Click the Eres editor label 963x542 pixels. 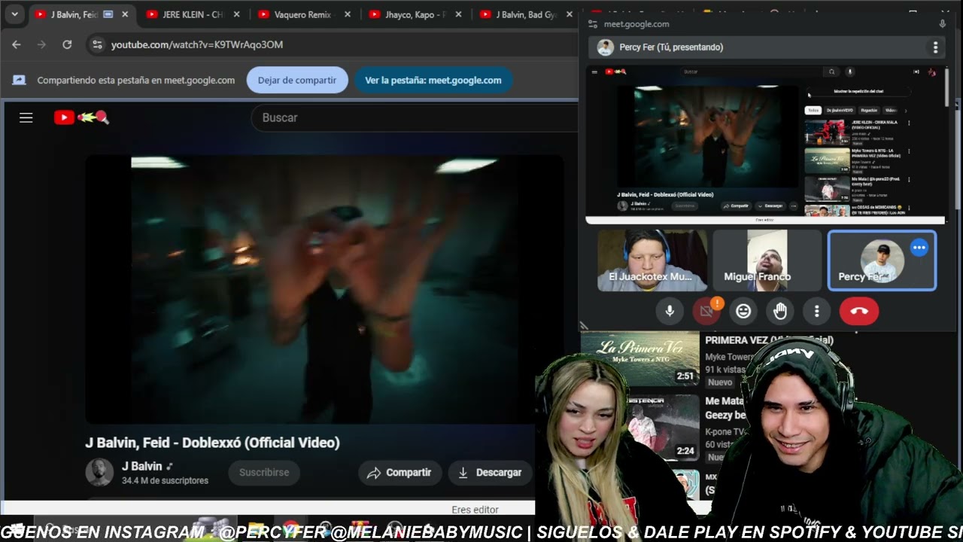[475, 510]
